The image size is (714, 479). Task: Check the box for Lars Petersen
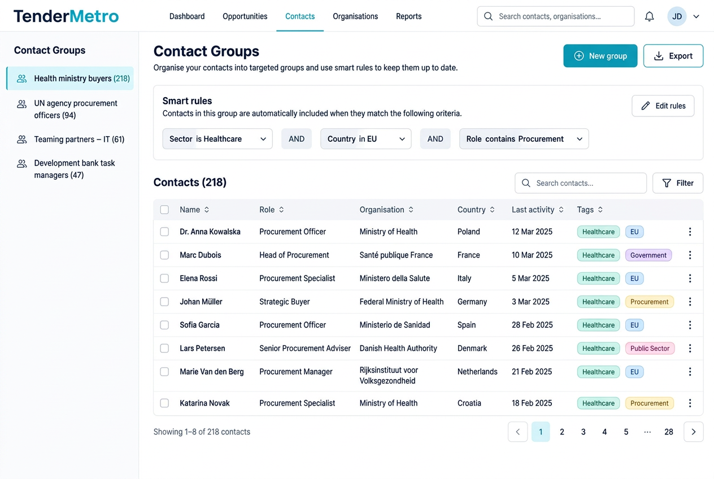[x=164, y=349]
